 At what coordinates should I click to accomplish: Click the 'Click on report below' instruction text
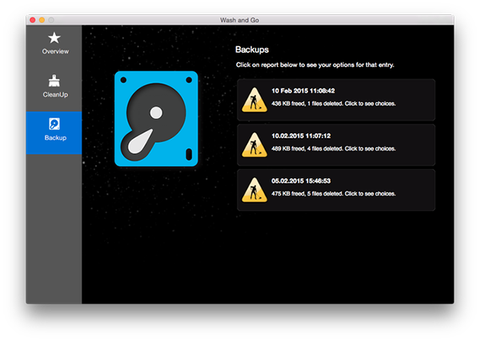coord(315,65)
